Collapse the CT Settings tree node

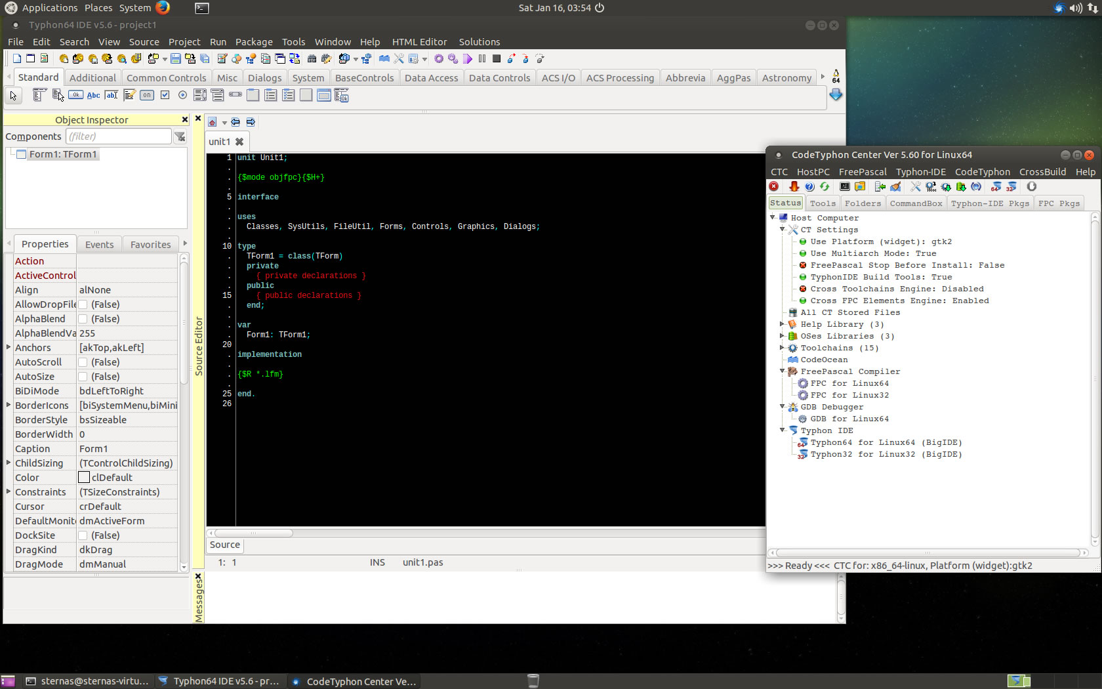[782, 230]
